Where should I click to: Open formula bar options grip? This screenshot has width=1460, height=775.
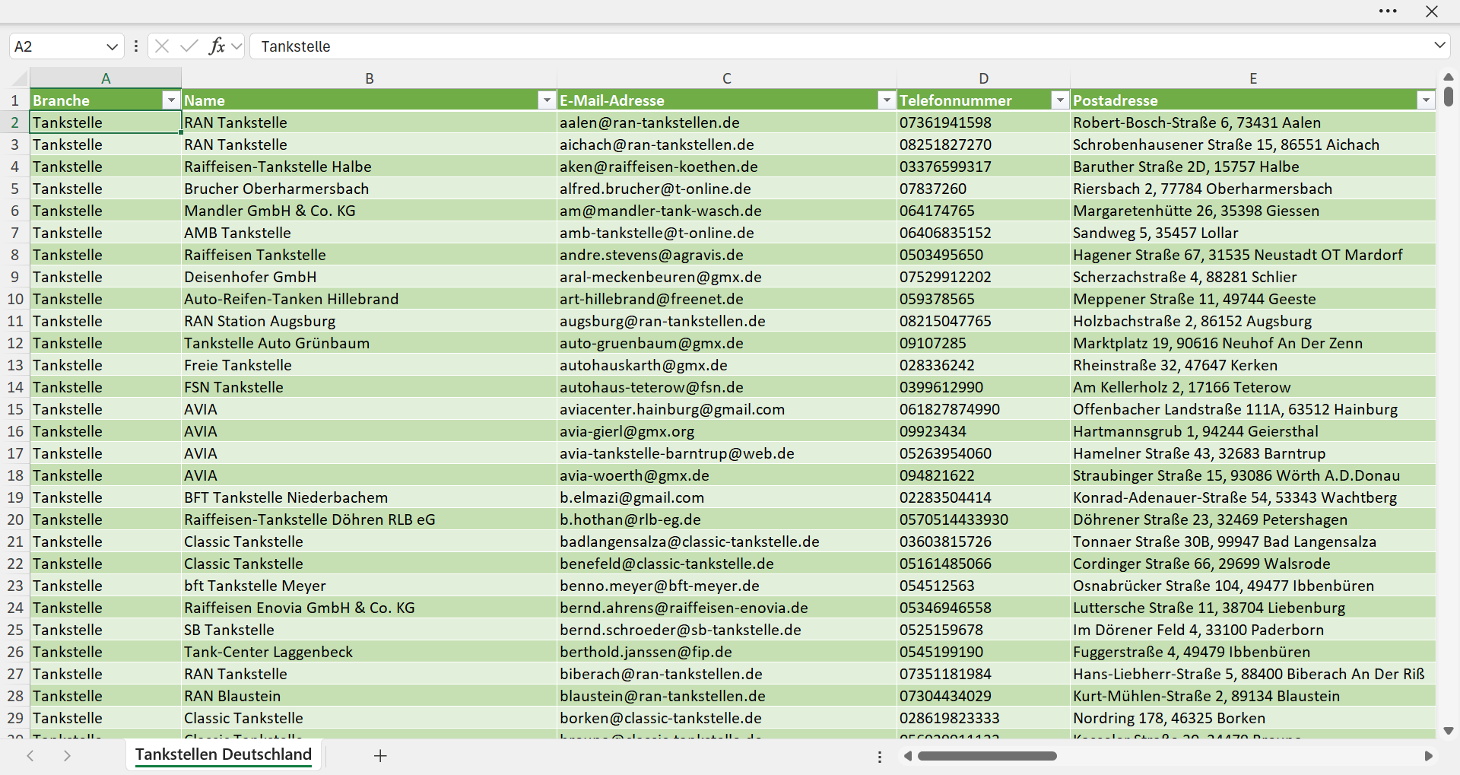tap(136, 46)
